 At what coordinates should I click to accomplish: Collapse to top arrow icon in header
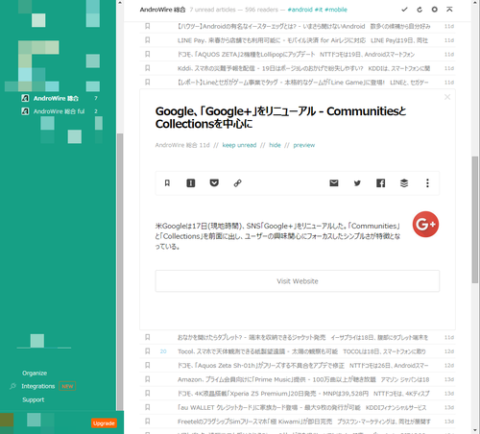point(449,10)
